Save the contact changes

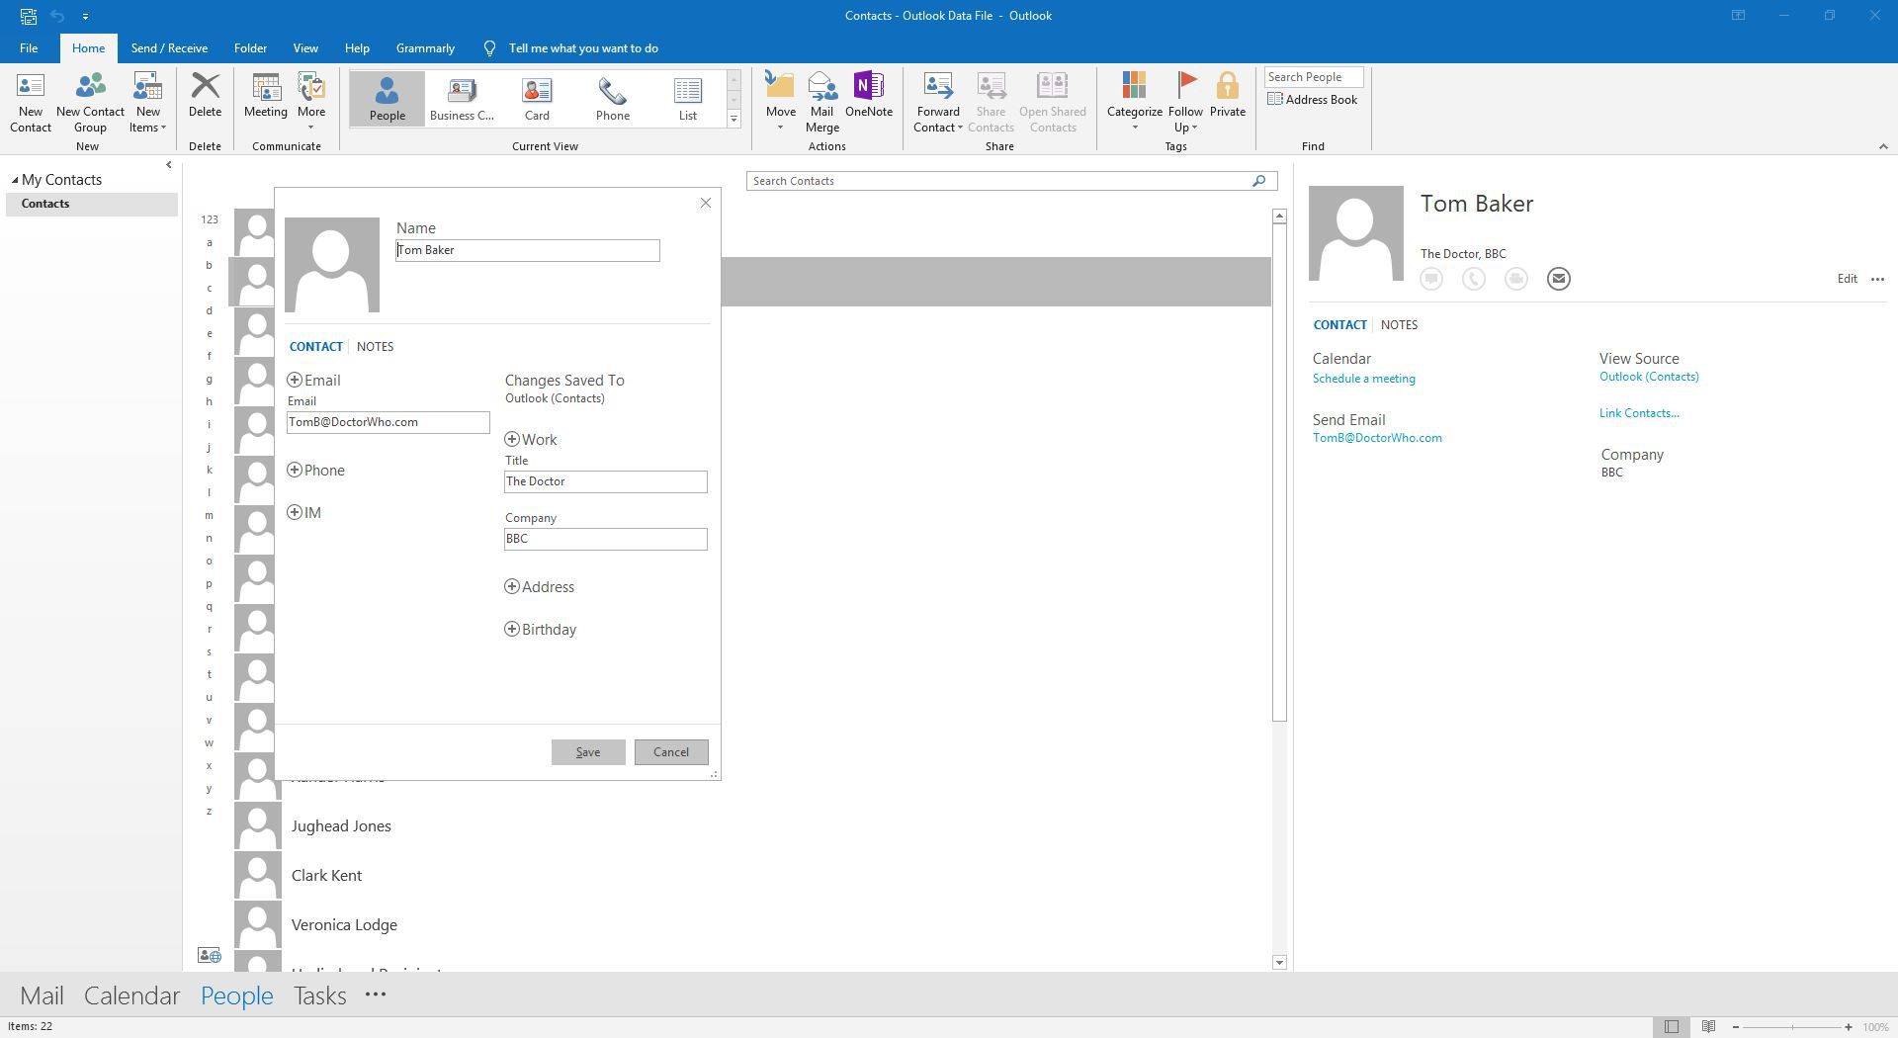[x=588, y=752]
